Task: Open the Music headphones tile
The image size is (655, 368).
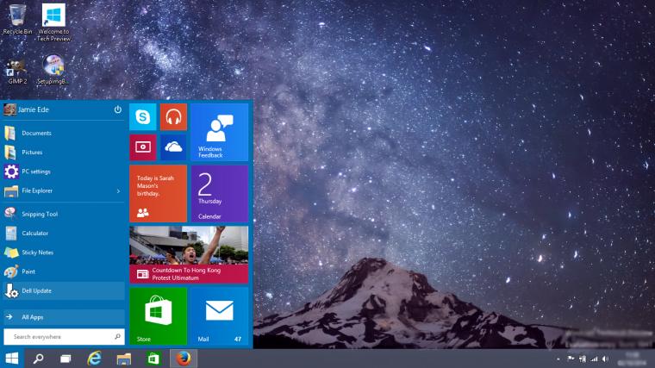Action: point(173,117)
